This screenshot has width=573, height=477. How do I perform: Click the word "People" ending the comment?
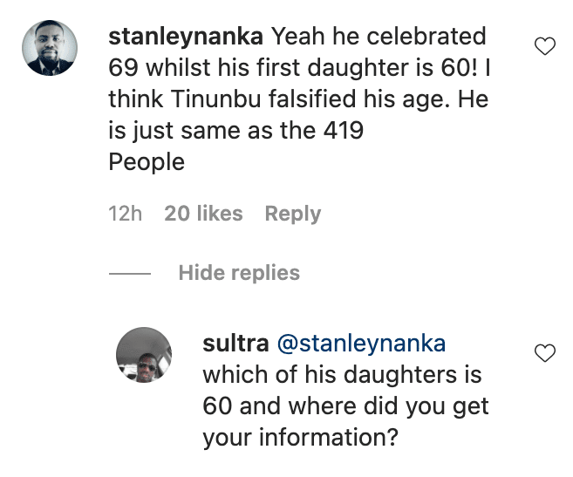point(147,163)
